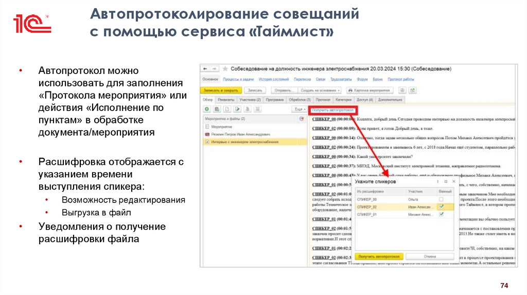Click yellow 'Получить автопротокол' button in dialog

[x=379, y=257]
